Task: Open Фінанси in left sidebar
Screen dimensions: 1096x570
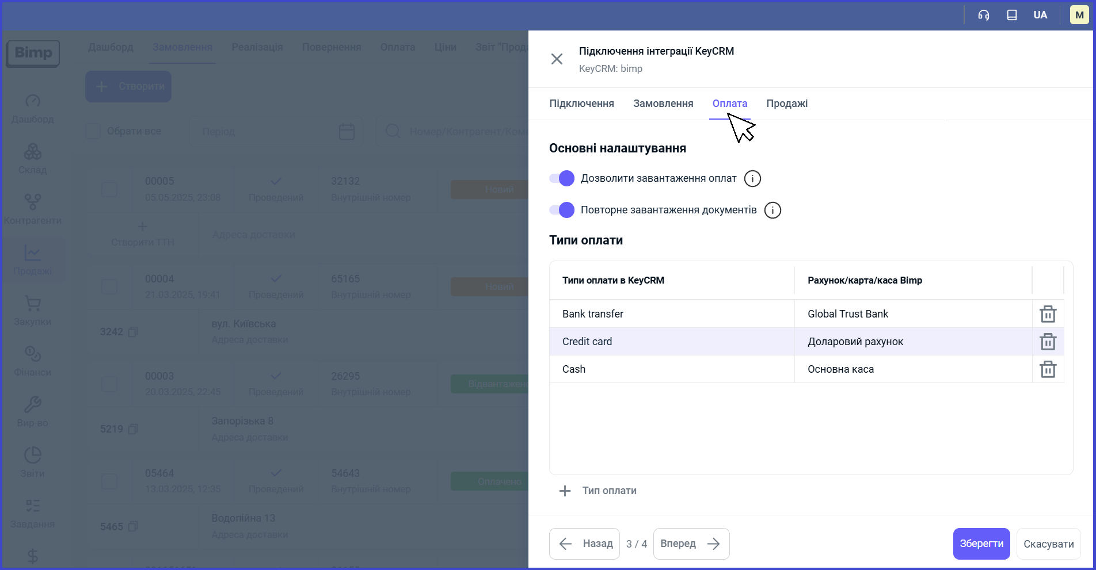Action: pos(33,362)
